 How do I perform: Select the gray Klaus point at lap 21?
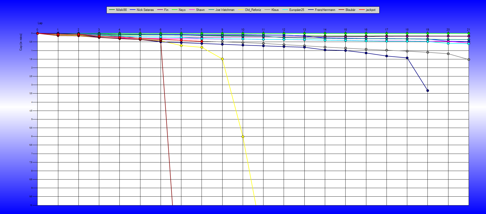(x=469, y=60)
